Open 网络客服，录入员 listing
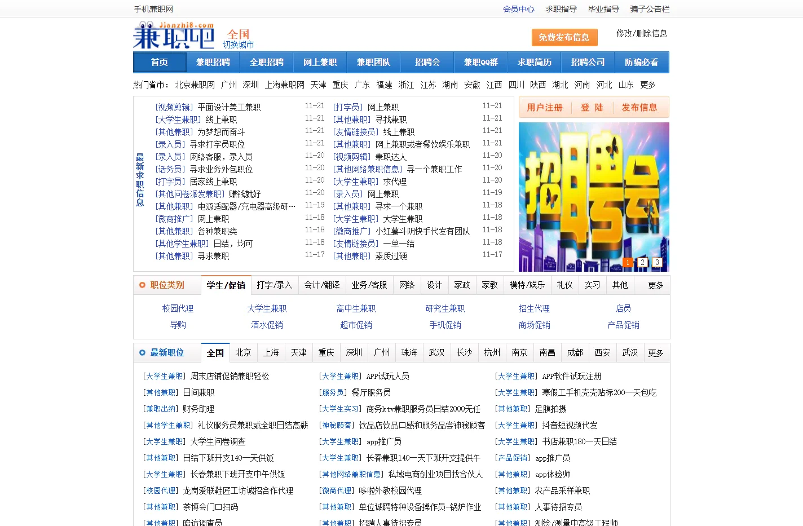 tap(221, 157)
